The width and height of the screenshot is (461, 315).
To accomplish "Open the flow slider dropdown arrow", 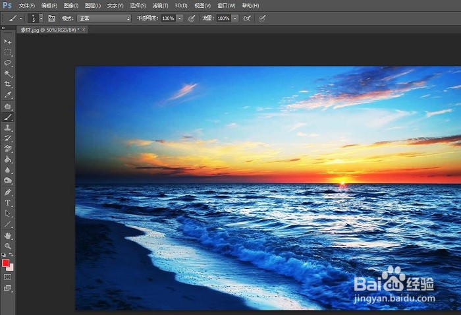I will tap(235, 18).
